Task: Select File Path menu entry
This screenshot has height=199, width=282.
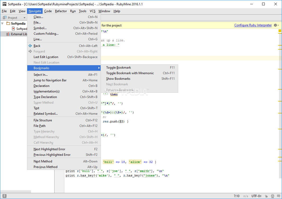Action: click(64, 126)
